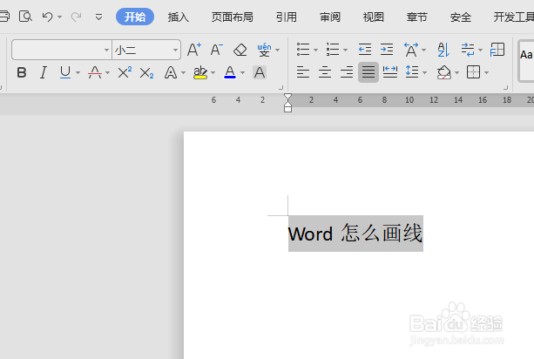Center align the text
The image size is (534, 359).
point(325,72)
